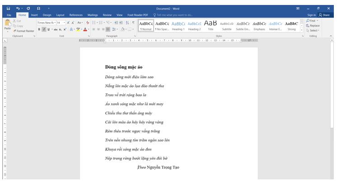Apply red font color
Viewport: 337px width, 183px height.
coord(85,29)
